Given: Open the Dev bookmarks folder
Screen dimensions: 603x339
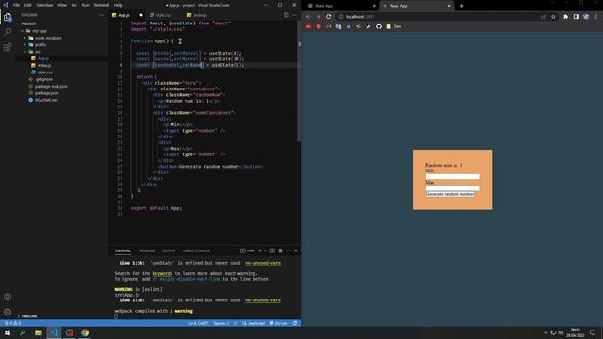Looking at the screenshot, I should [394, 26].
